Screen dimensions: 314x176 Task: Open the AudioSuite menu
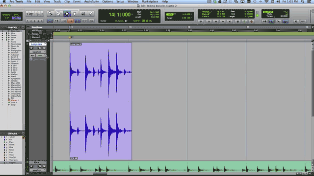91,1
